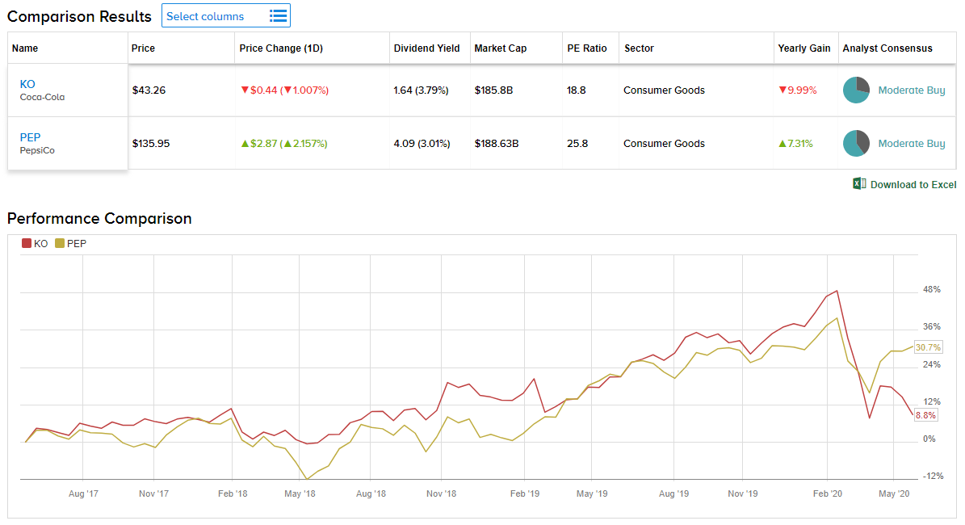Screen dimensions: 965x525
Task: Open the PEP ticker link
Action: 30,137
